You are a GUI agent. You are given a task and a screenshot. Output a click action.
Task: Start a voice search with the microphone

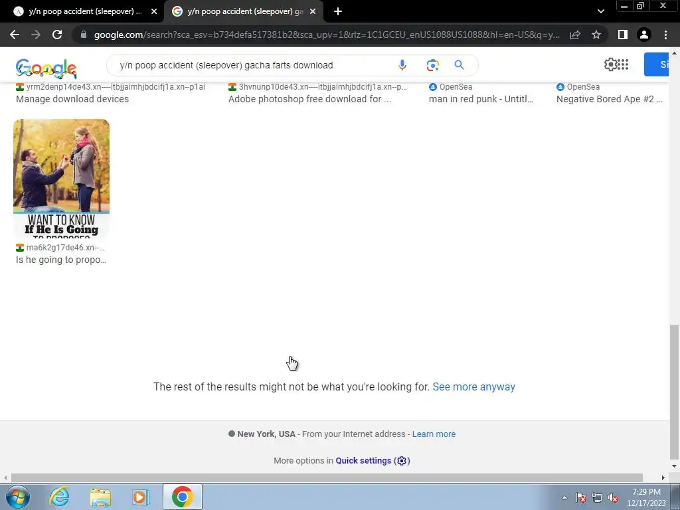(x=402, y=65)
